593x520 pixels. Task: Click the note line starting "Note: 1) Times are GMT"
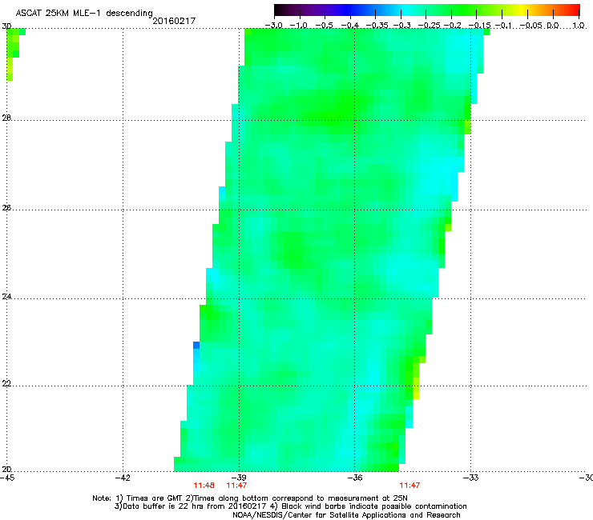click(250, 498)
